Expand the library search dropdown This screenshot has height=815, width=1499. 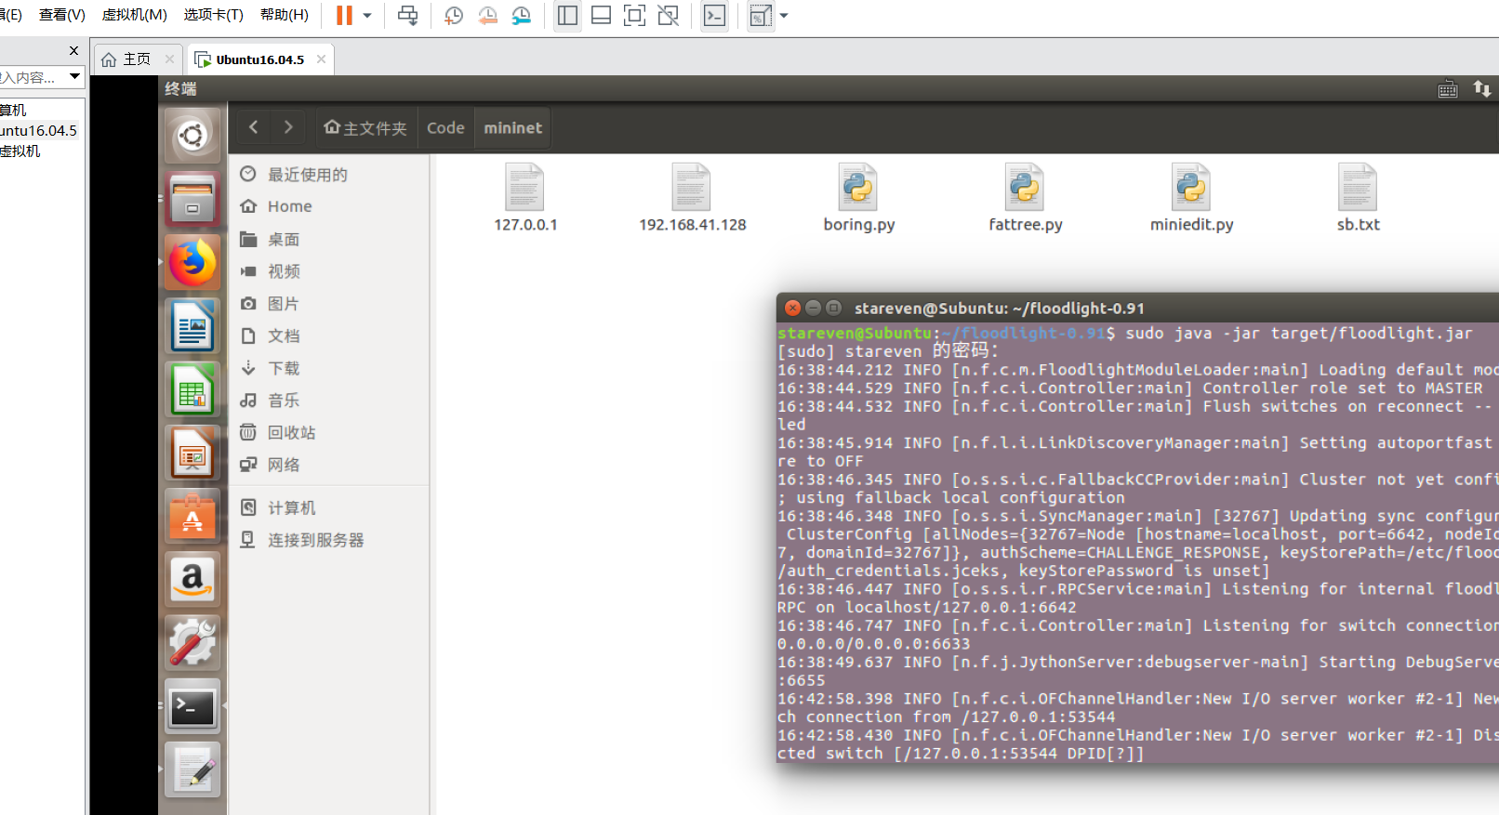tap(74, 76)
